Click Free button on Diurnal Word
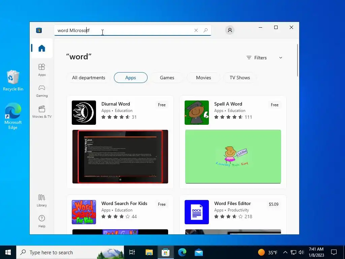The image size is (345, 259). point(162,105)
